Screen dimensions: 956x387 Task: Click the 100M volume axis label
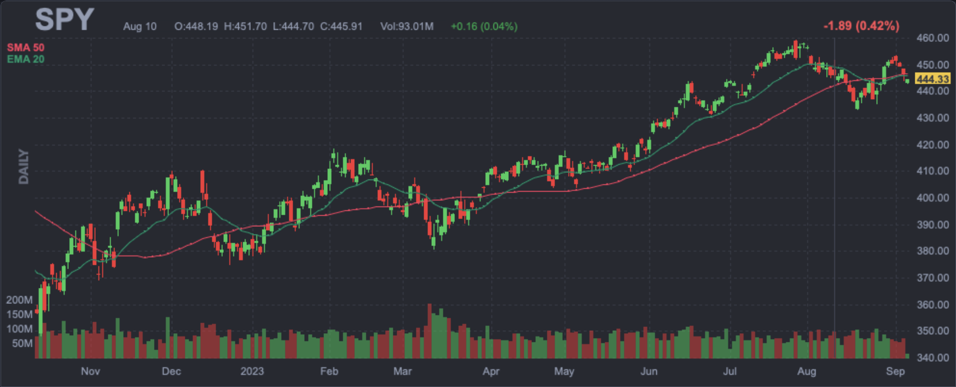pos(19,329)
